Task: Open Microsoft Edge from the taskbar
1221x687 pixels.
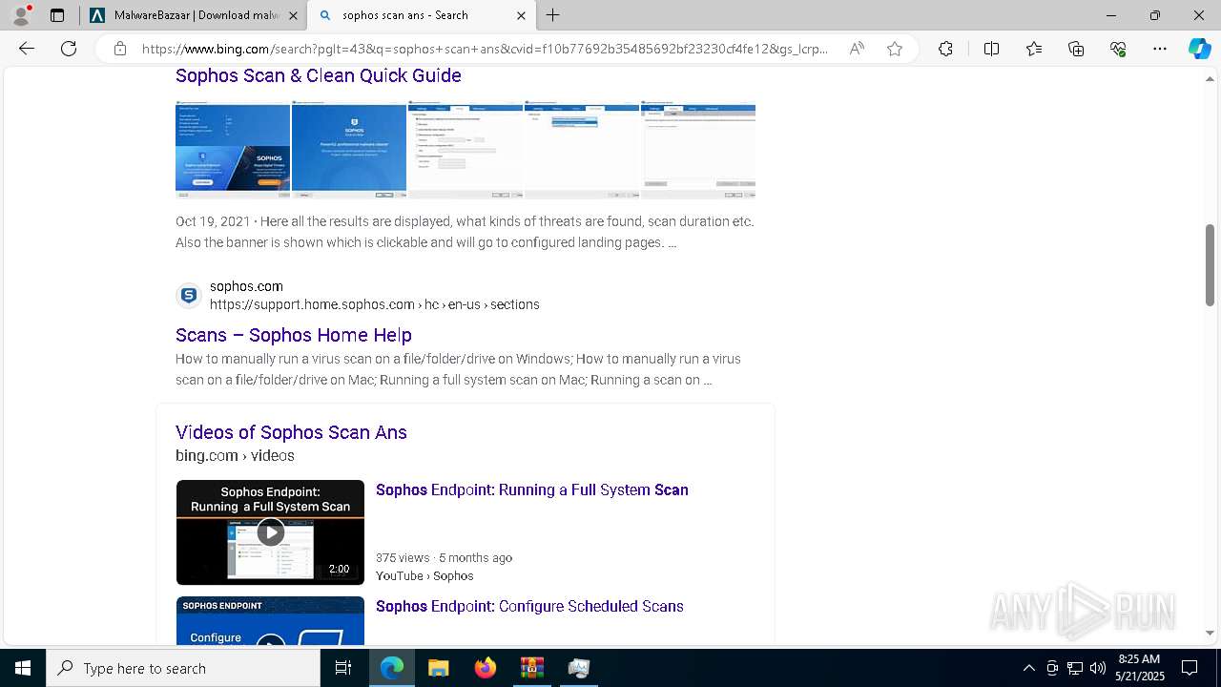Action: 392,668
